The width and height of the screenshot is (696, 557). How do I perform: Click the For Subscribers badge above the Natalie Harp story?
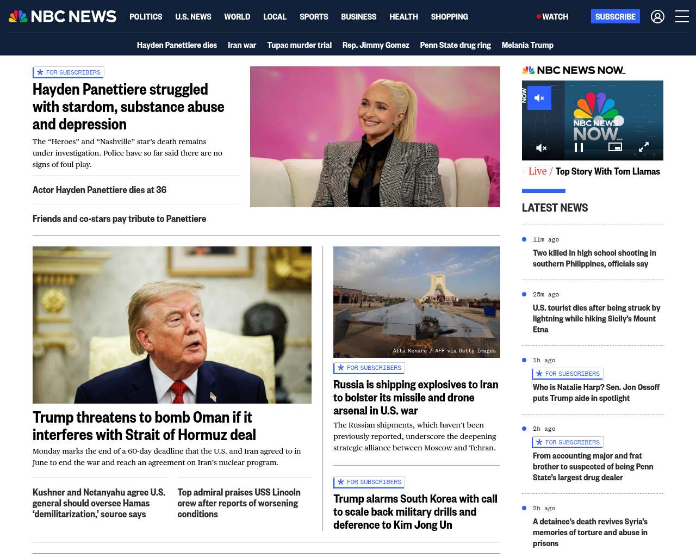[x=568, y=374]
